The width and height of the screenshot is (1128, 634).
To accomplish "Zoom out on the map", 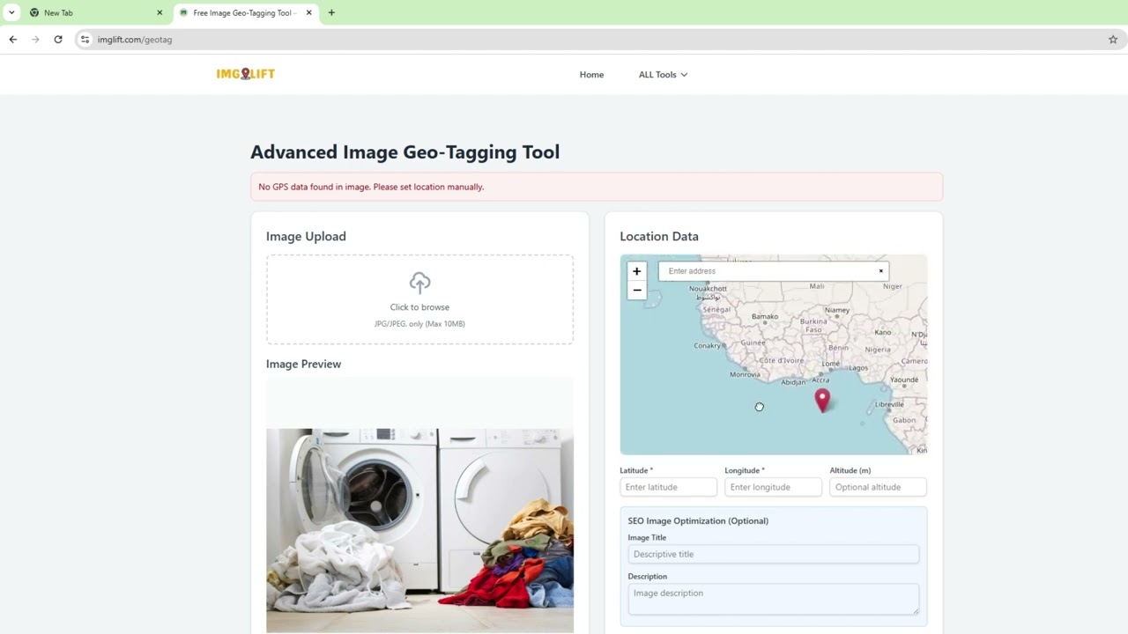I will (636, 290).
